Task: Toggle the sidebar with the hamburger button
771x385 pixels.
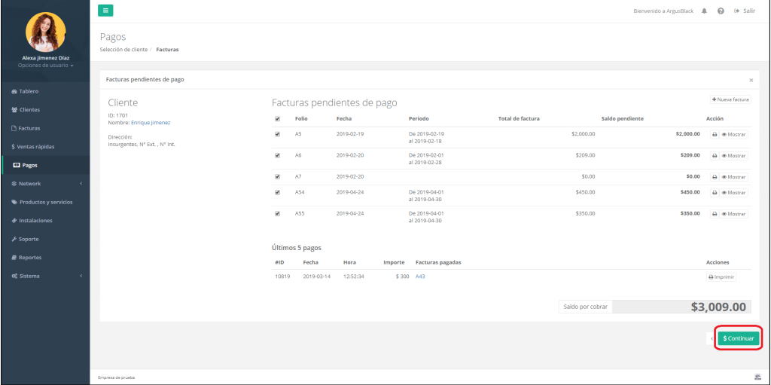Action: pos(105,11)
